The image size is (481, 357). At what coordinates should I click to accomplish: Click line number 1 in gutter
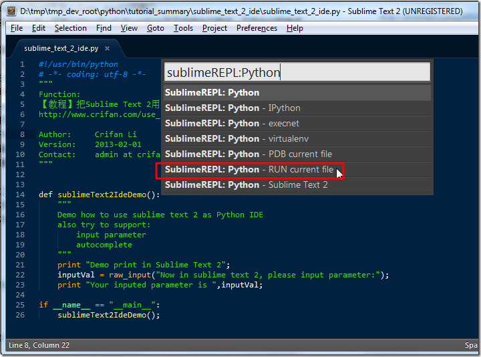tap(23, 64)
